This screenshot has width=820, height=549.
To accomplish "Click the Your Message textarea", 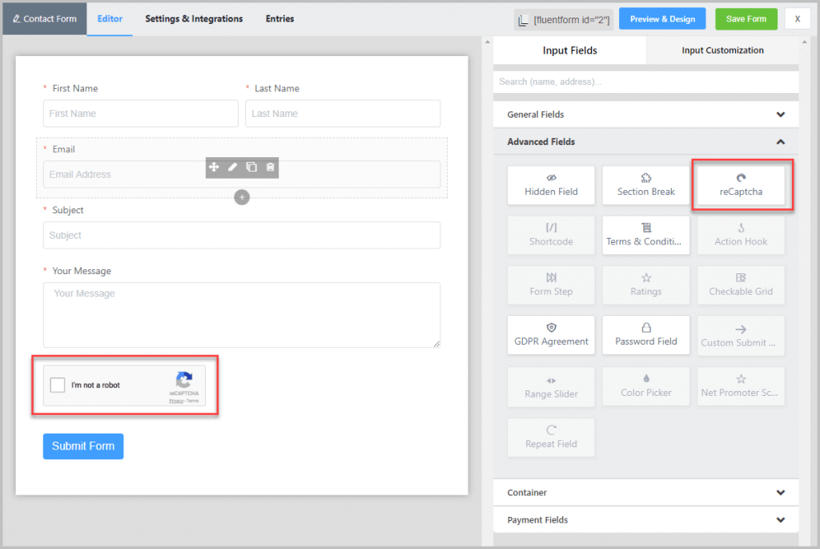I will (242, 314).
